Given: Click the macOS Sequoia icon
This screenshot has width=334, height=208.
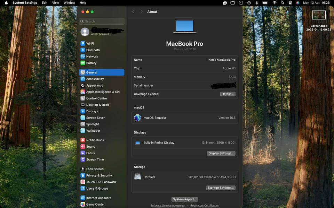Looking at the screenshot, I should (137, 118).
